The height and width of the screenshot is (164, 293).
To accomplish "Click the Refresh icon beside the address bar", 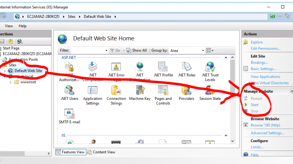I will (x=273, y=16).
